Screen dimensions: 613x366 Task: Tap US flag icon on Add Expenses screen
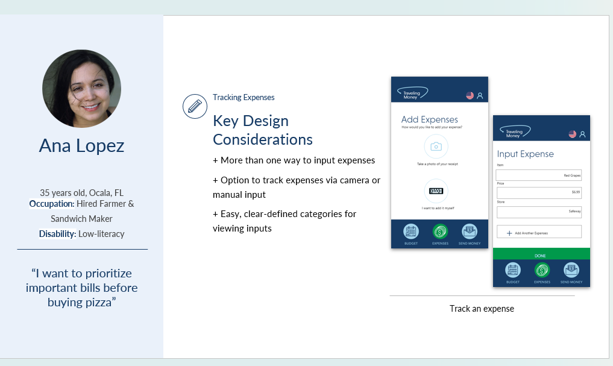[470, 95]
